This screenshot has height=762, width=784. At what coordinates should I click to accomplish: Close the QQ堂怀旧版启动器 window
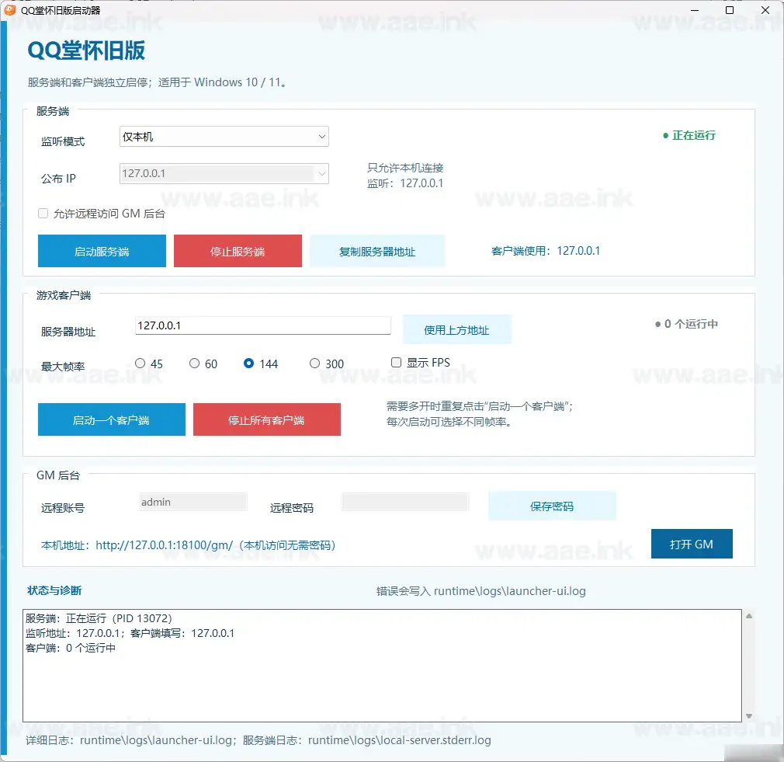(x=765, y=10)
